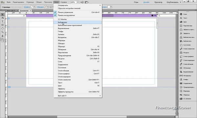Choose Эффекты прокрутки menu entry
The image size is (197, 118).
78,92
